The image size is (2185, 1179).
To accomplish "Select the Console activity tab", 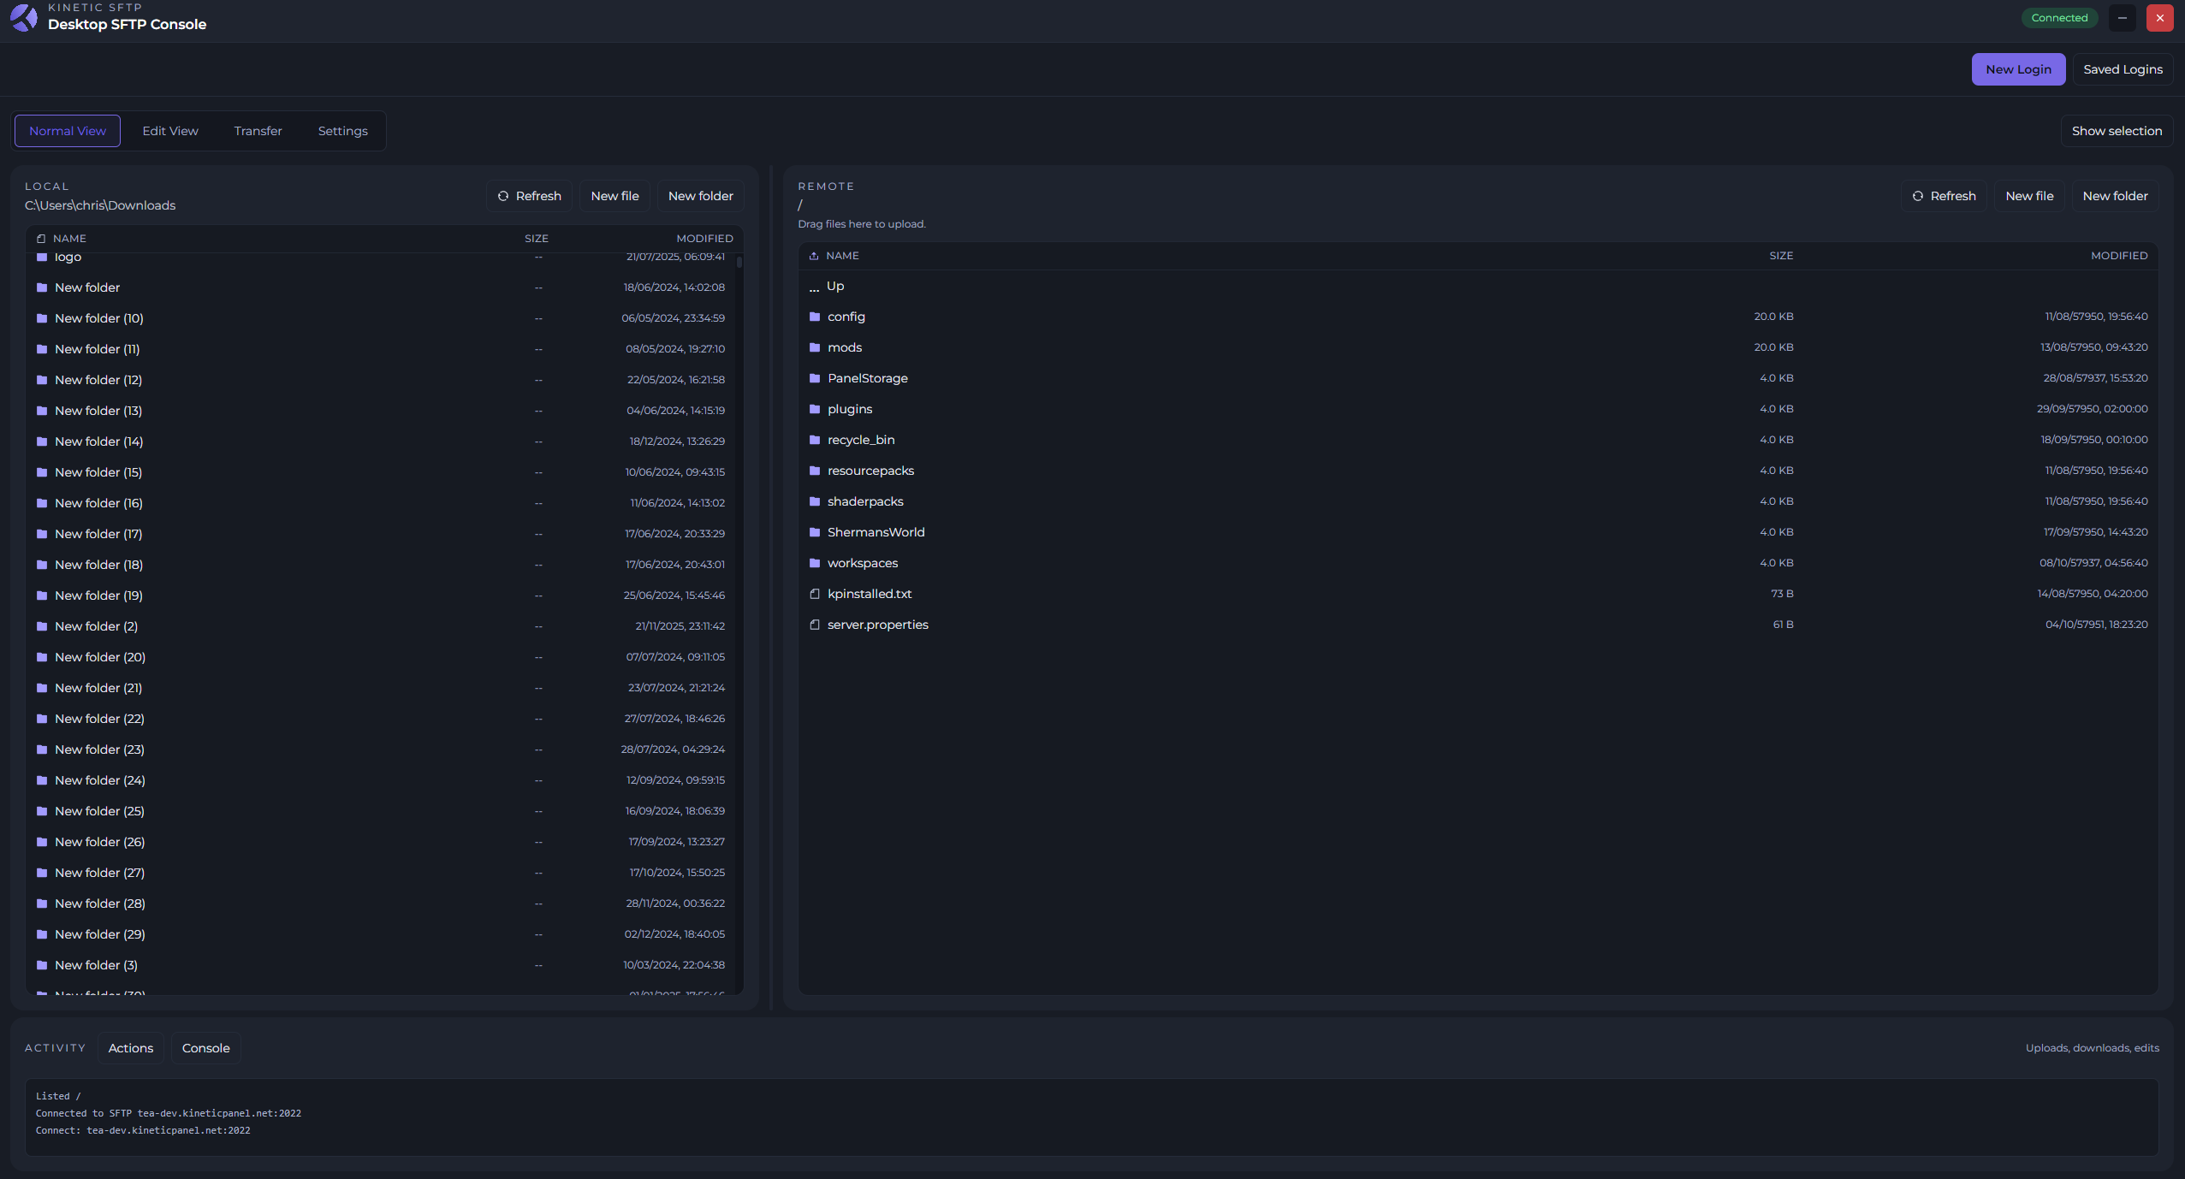I will tap(206, 1048).
